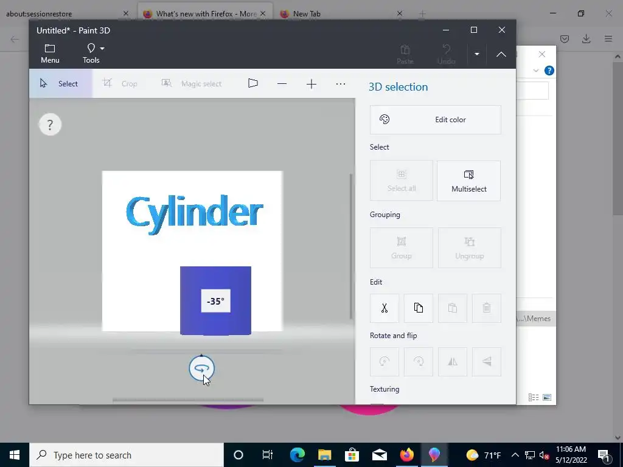
Task: Click Paint 3D icon in taskbar
Action: (434, 455)
